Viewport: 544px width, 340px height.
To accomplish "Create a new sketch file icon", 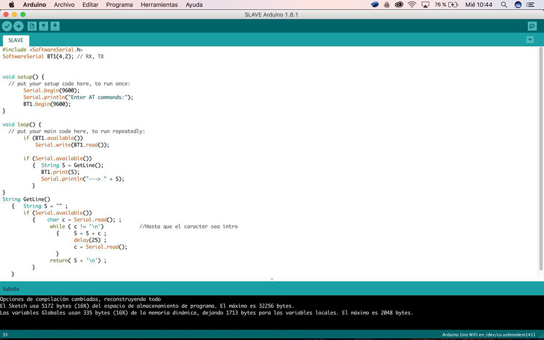I will 32,26.
